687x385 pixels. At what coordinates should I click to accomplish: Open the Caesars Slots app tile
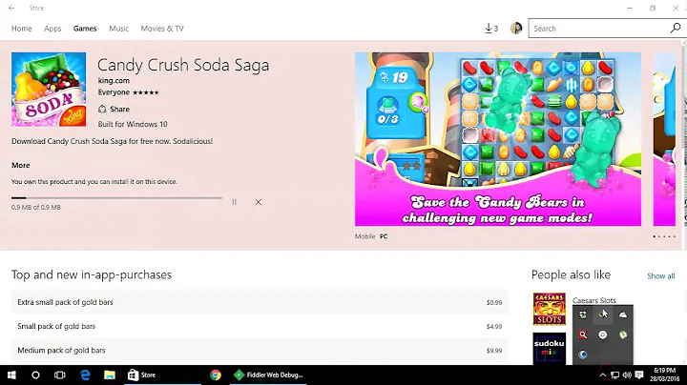pyautogui.click(x=550, y=309)
